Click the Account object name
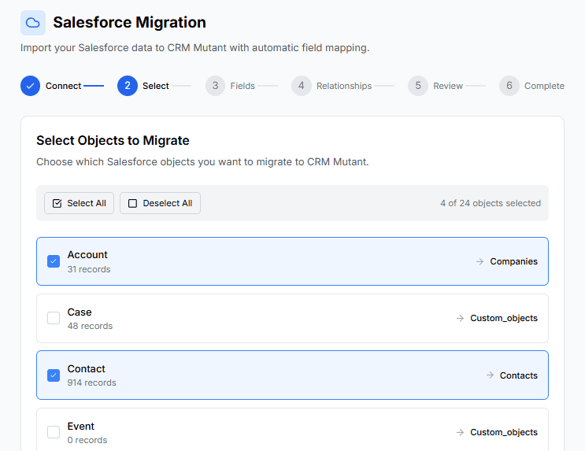 coord(87,255)
